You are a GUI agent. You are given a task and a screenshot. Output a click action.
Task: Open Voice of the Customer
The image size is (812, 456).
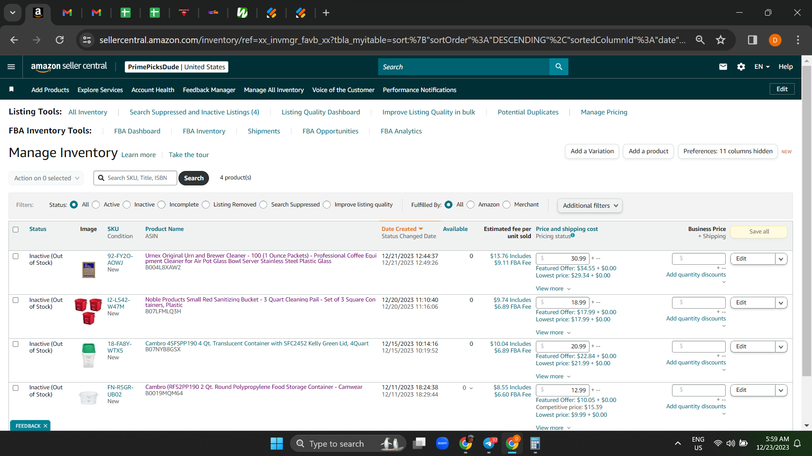tap(343, 90)
